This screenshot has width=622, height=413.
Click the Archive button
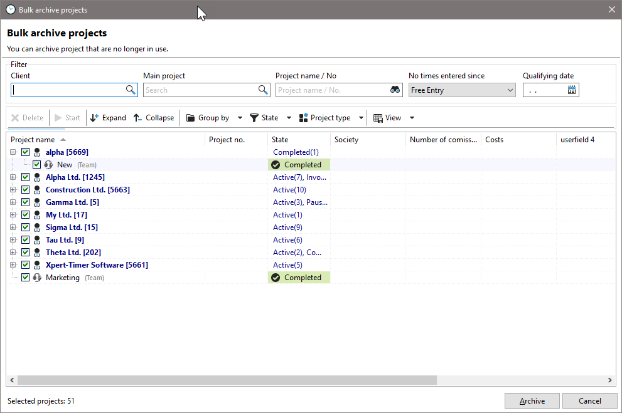[532, 400]
